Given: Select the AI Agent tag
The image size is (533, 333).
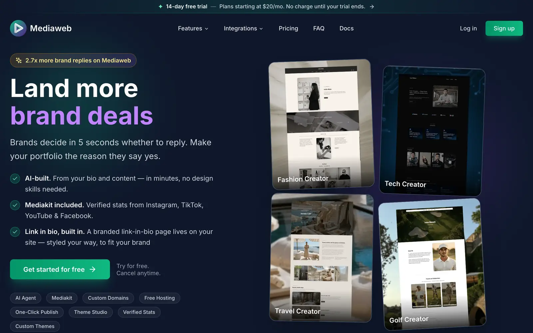Looking at the screenshot, I should 26,298.
